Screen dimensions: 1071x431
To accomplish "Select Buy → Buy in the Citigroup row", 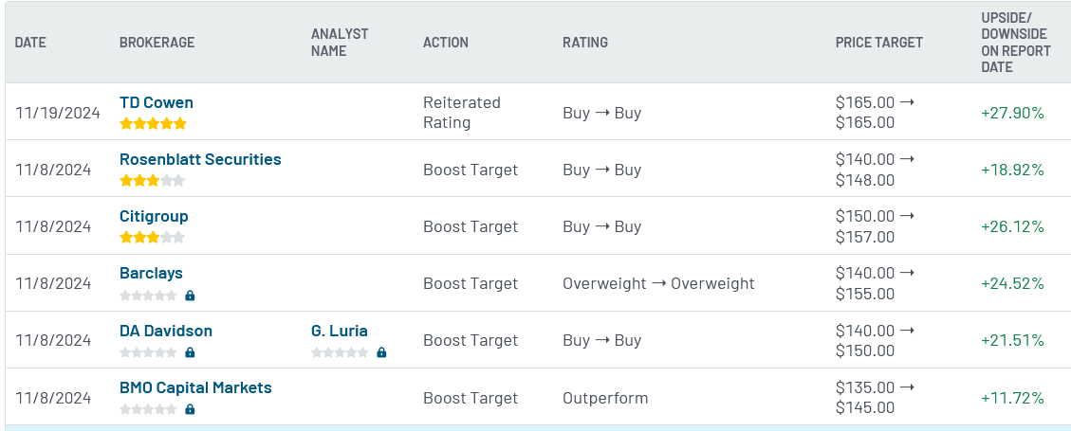I will click(601, 226).
